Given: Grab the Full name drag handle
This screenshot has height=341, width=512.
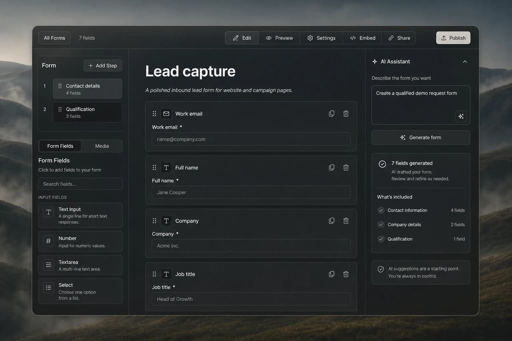Looking at the screenshot, I should [x=154, y=168].
